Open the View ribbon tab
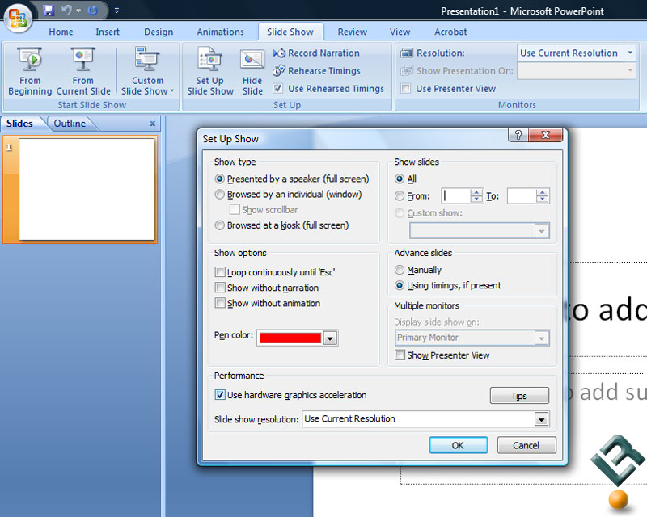The height and width of the screenshot is (517, 647). 400,32
